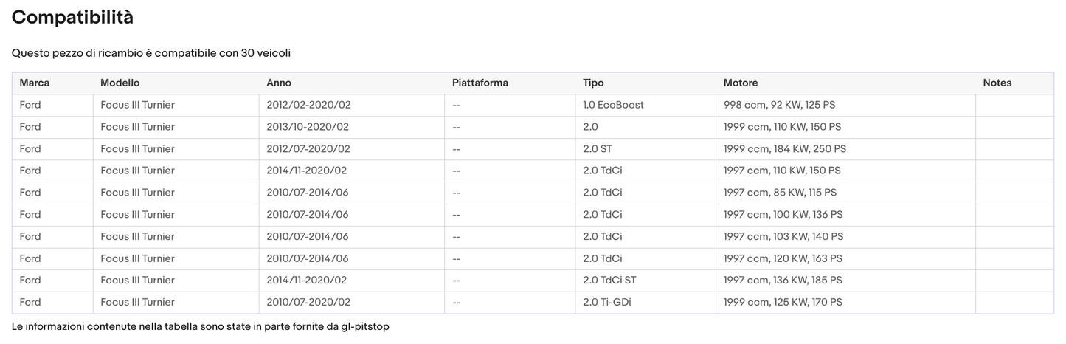Click the Motore column header
The height and width of the screenshot is (344, 1066).
coord(740,83)
